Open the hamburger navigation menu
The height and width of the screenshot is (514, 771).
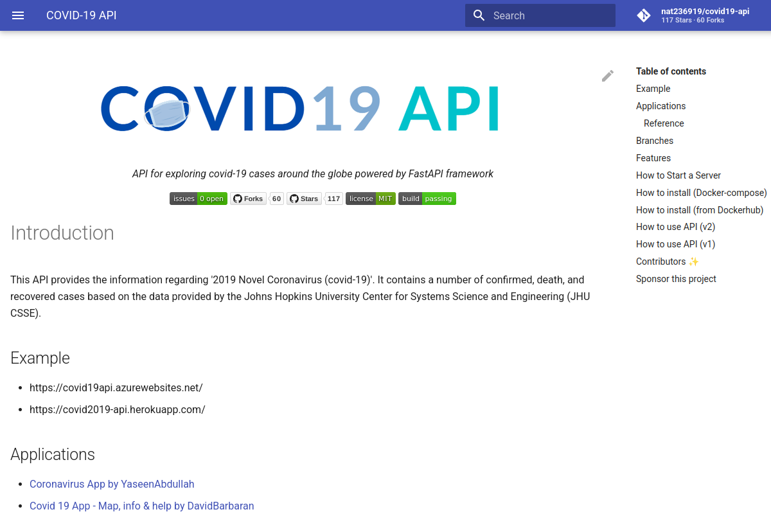[x=18, y=15]
